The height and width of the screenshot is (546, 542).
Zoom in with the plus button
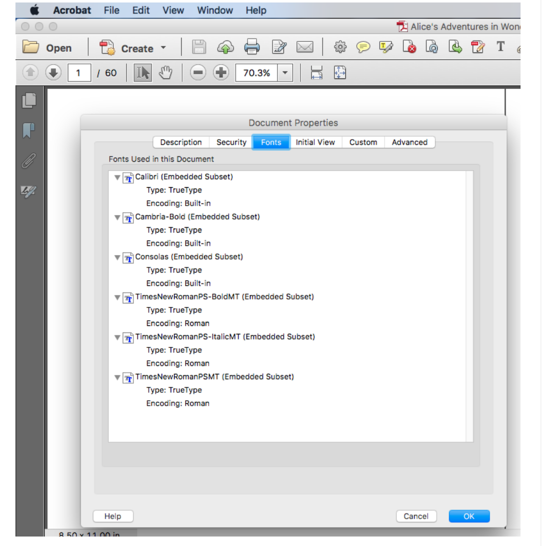[x=221, y=73]
